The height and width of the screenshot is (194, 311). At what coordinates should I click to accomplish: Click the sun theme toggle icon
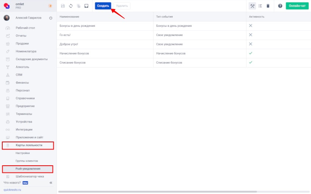[x=50, y=6]
